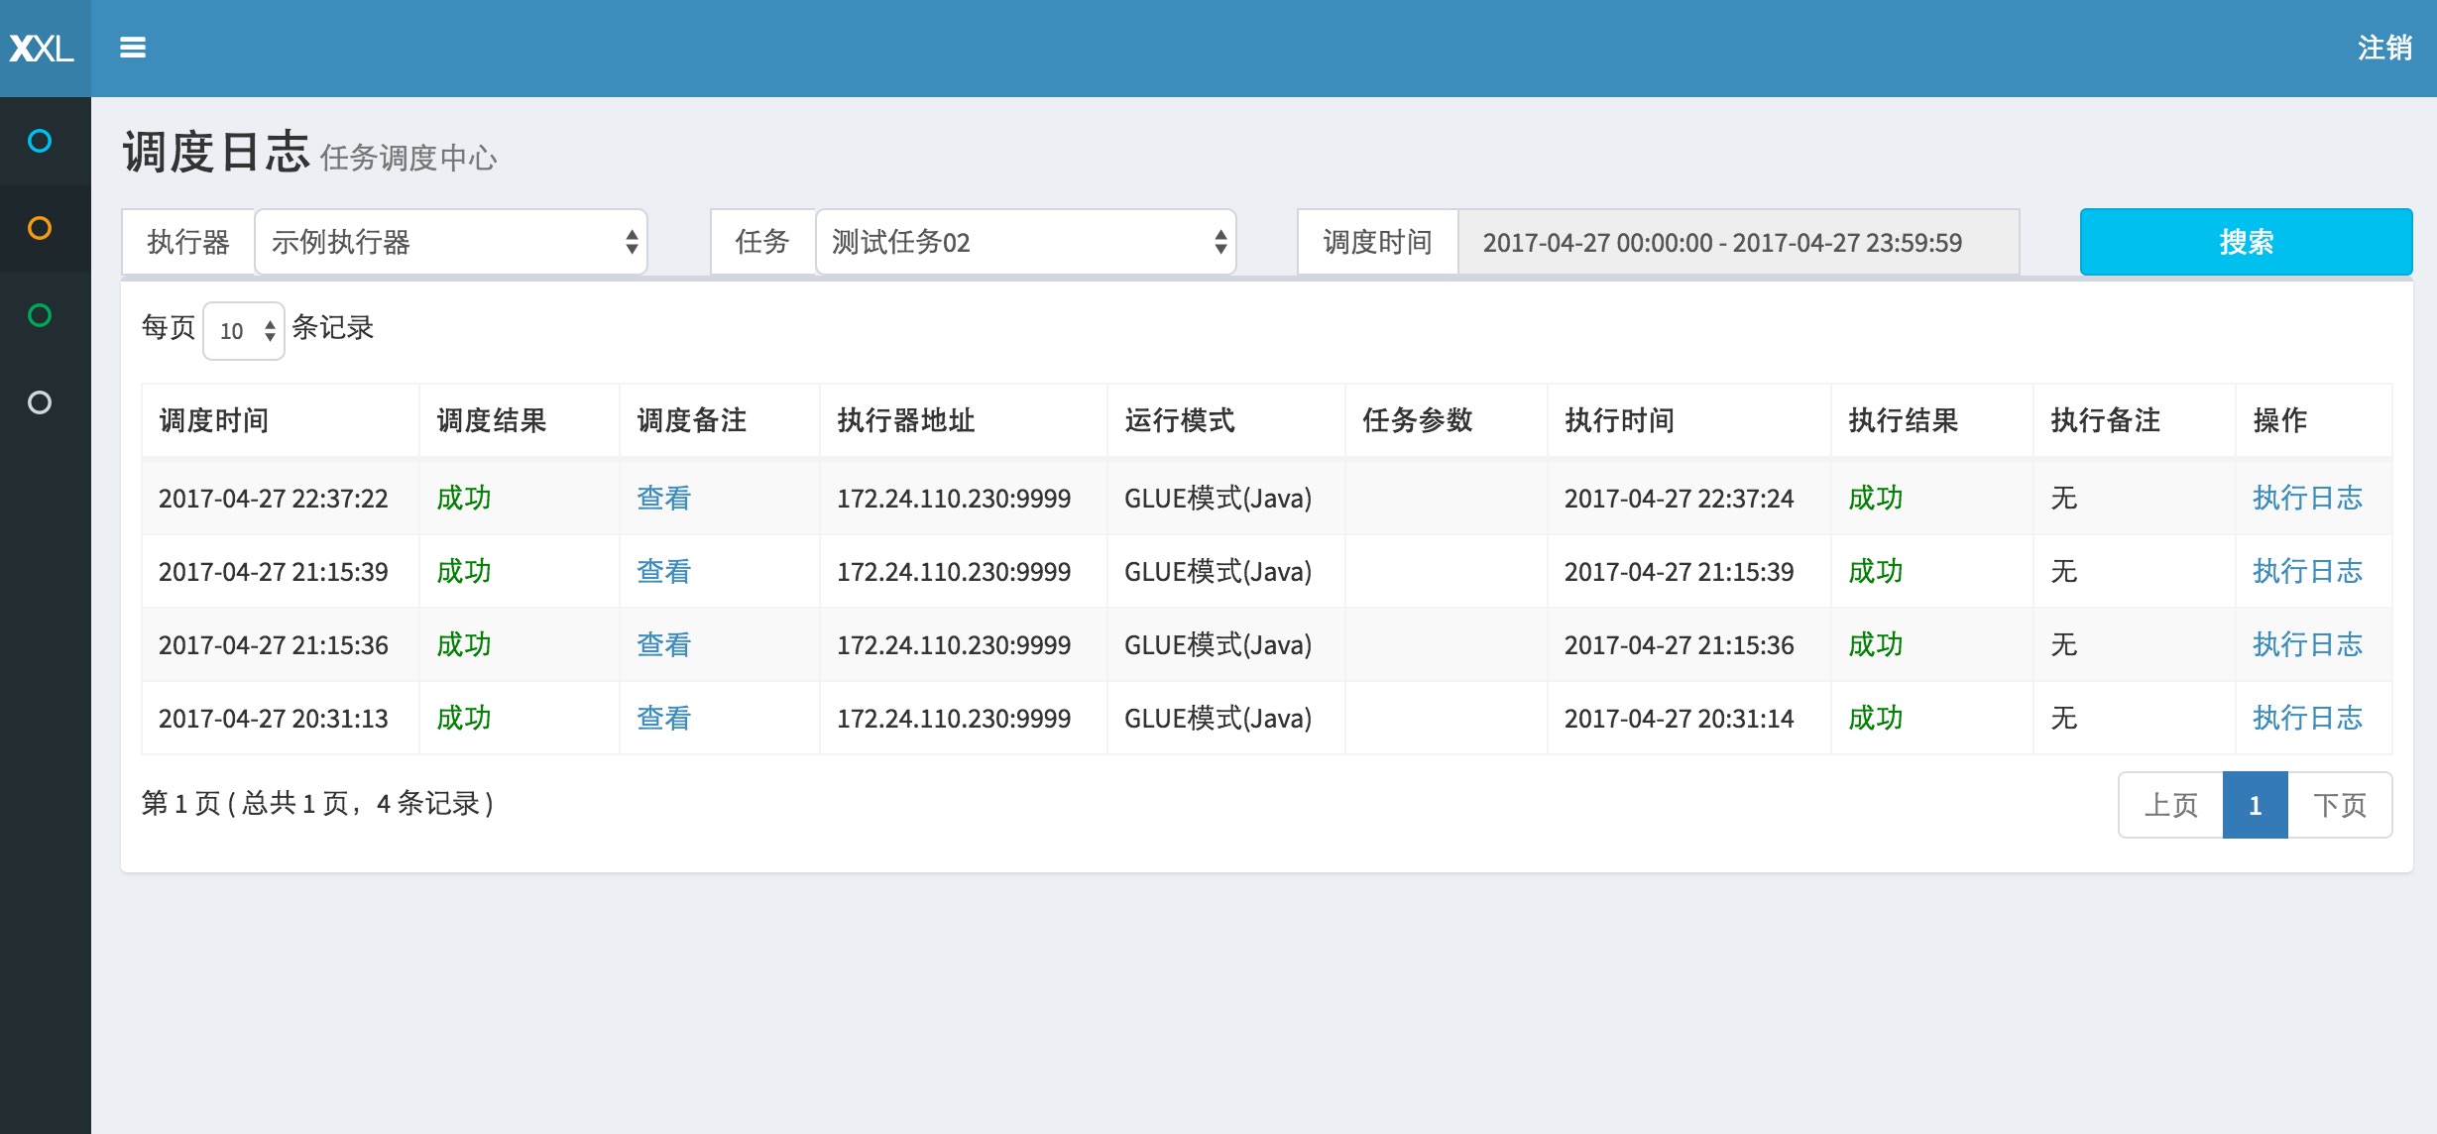View 执行日志 for the 20:31:13 record
The height and width of the screenshot is (1134, 2437).
(x=2307, y=718)
